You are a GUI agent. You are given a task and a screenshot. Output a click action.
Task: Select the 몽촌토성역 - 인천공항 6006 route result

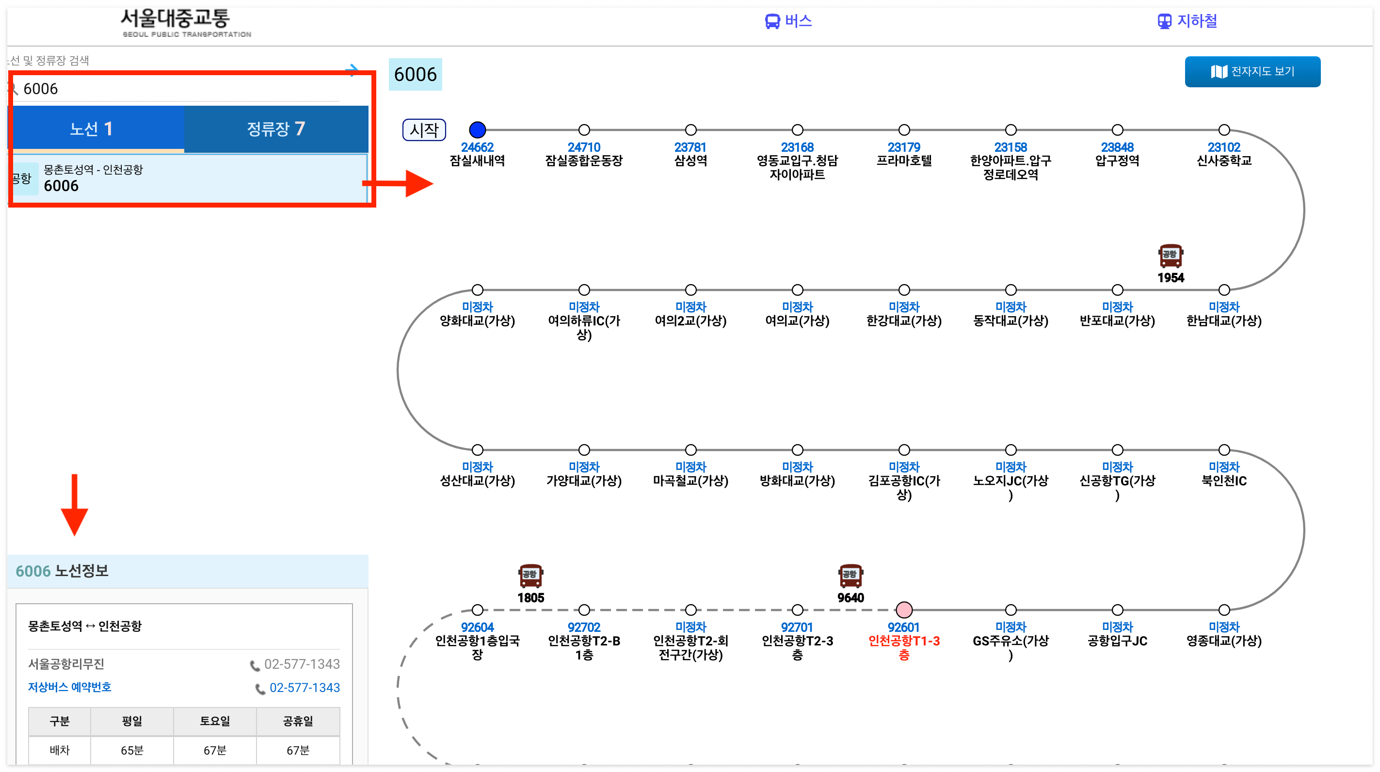(x=188, y=178)
